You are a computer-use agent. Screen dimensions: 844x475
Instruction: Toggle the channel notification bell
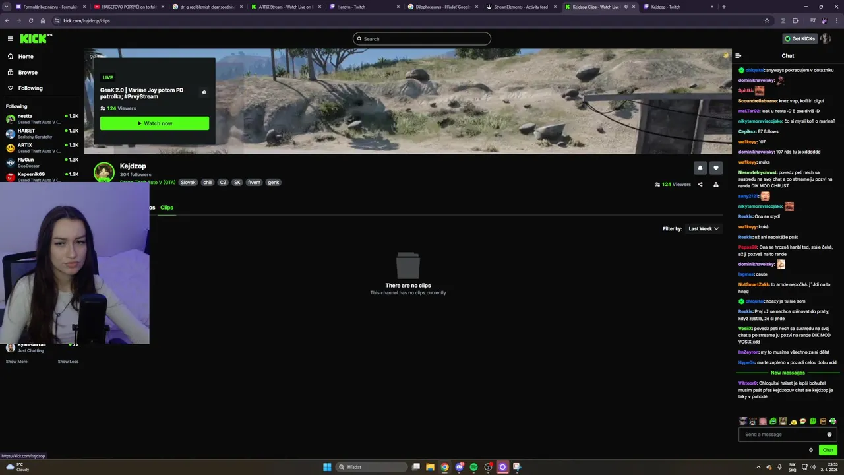[x=700, y=168]
